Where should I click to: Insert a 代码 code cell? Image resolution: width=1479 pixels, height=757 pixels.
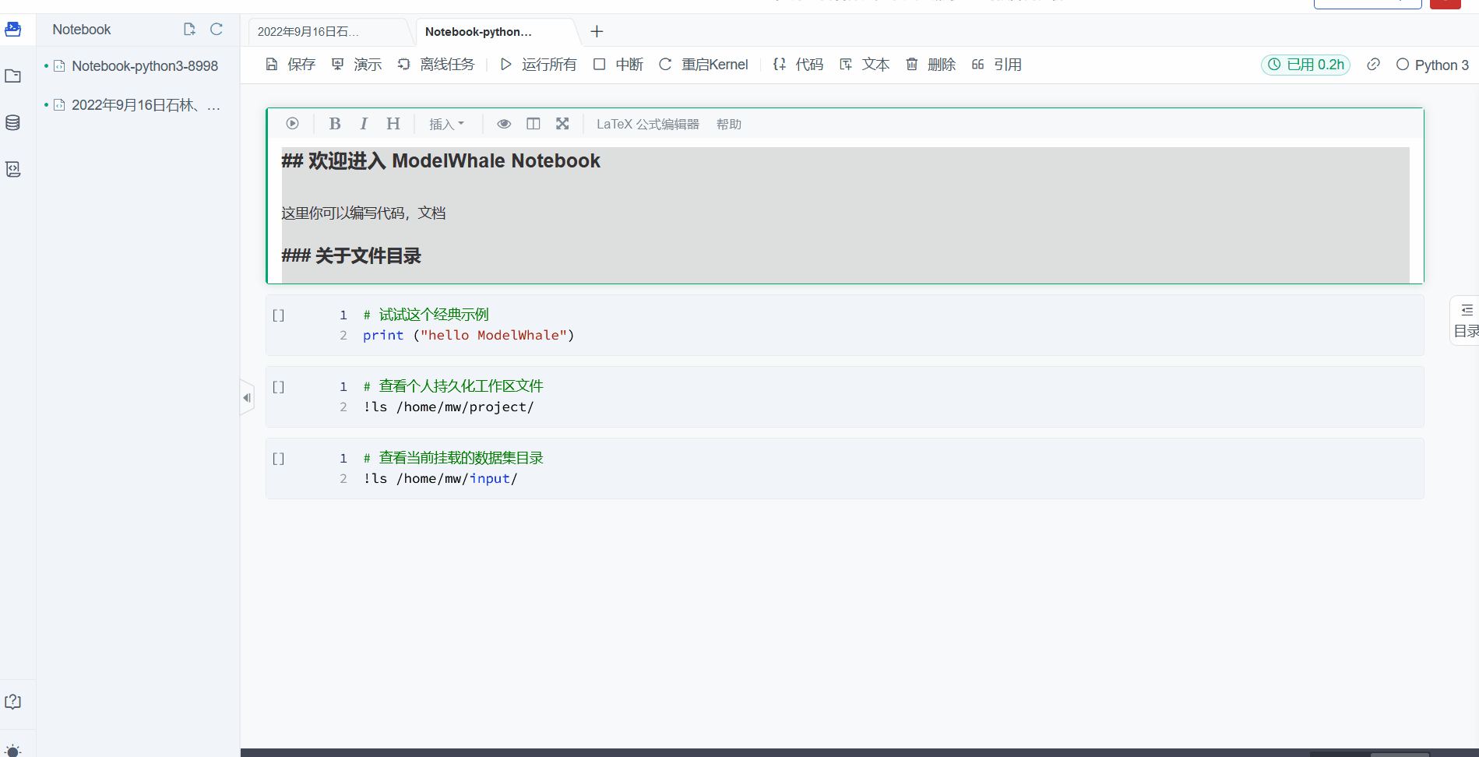pos(798,65)
